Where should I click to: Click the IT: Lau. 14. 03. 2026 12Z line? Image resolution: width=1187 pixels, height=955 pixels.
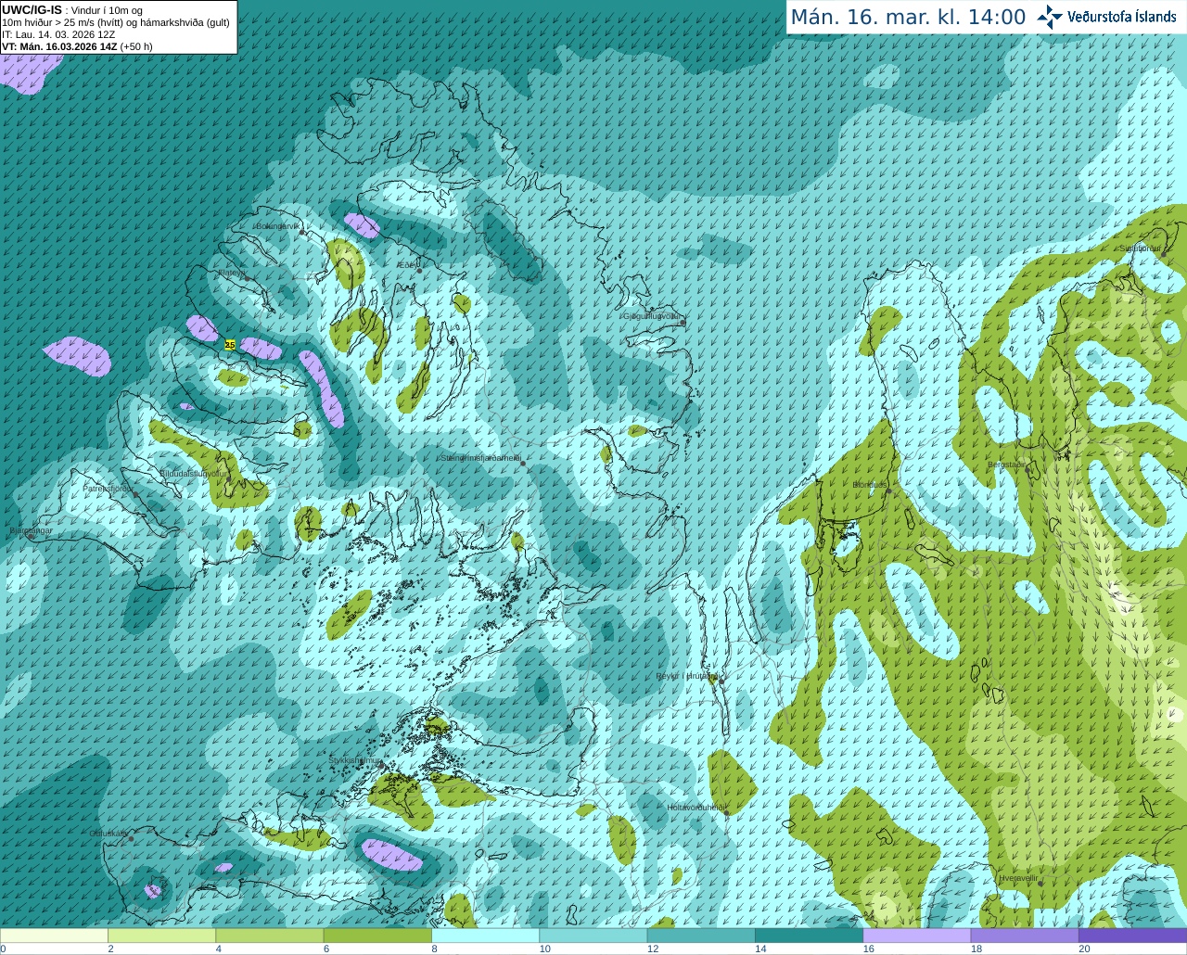[59, 34]
